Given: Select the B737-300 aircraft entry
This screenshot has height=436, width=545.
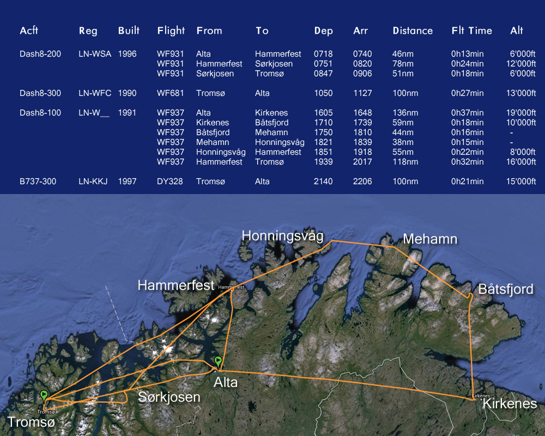Looking at the screenshot, I should pyautogui.click(x=39, y=181).
